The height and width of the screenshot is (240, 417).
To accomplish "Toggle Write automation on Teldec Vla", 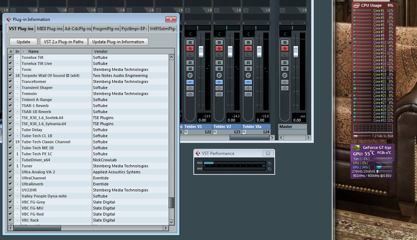I will coord(248,69).
